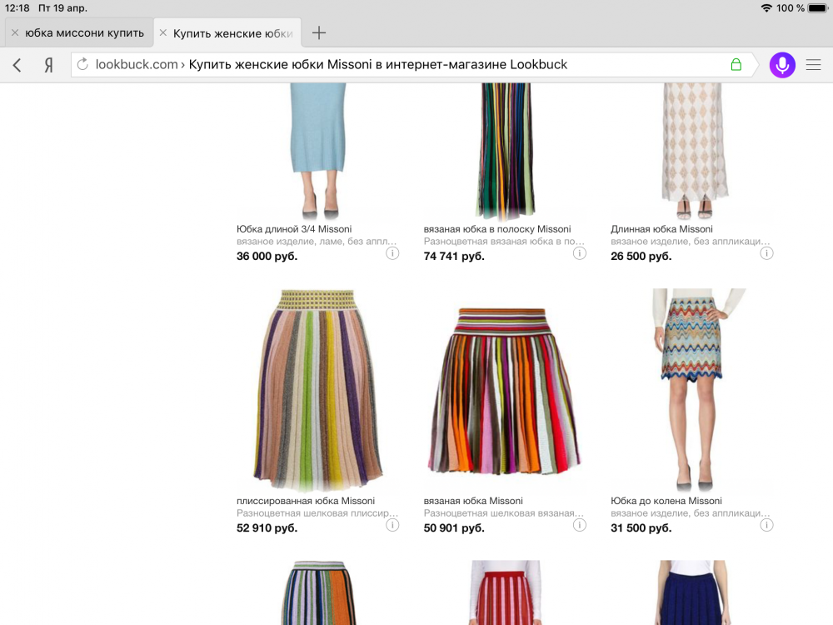
Task: Tap the long multicolor striped skirt photo
Action: 506,152
